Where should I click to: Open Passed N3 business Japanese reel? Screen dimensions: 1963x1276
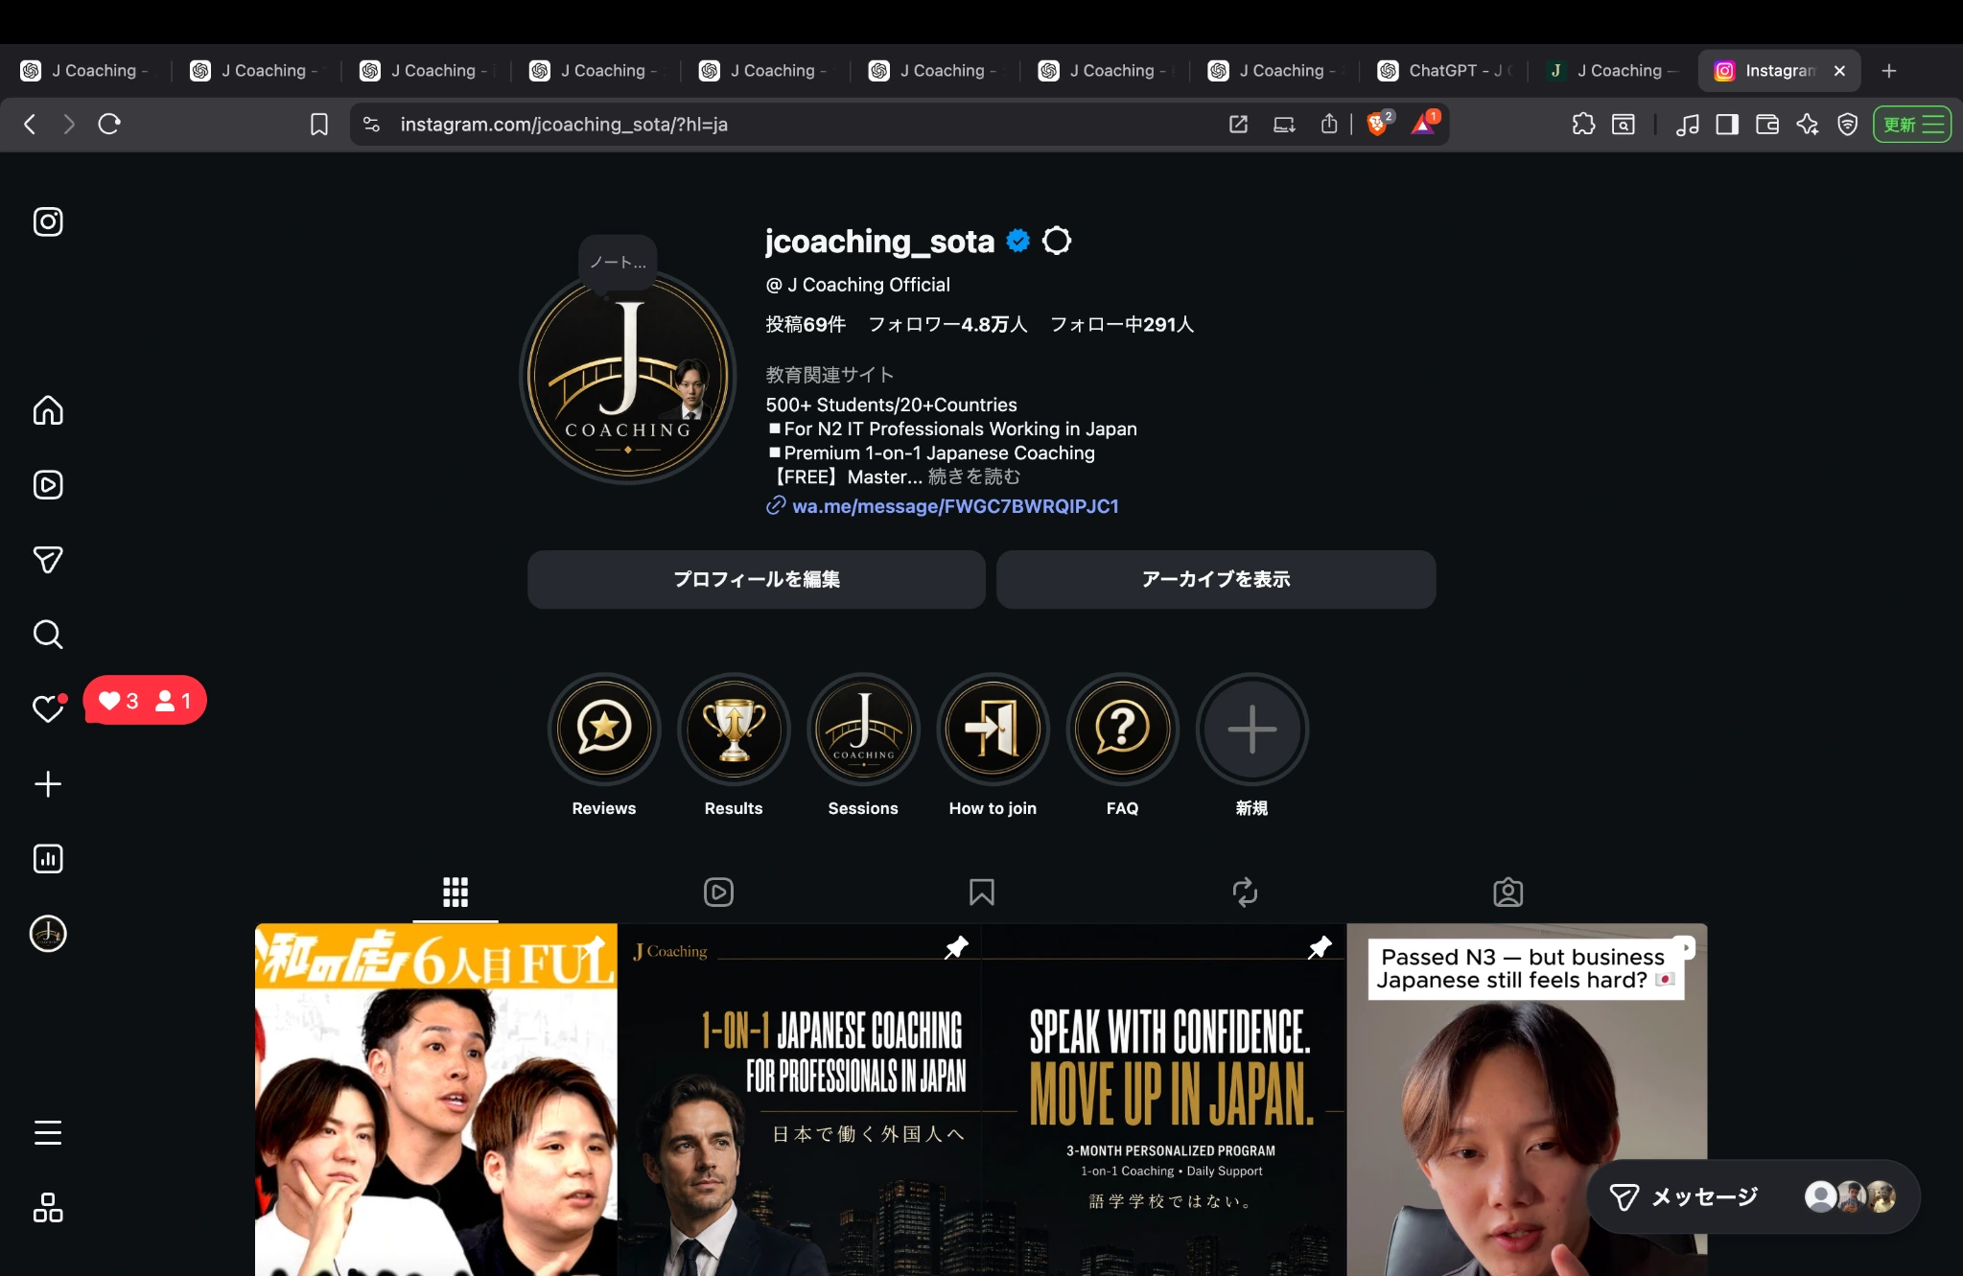[x=1527, y=1100]
